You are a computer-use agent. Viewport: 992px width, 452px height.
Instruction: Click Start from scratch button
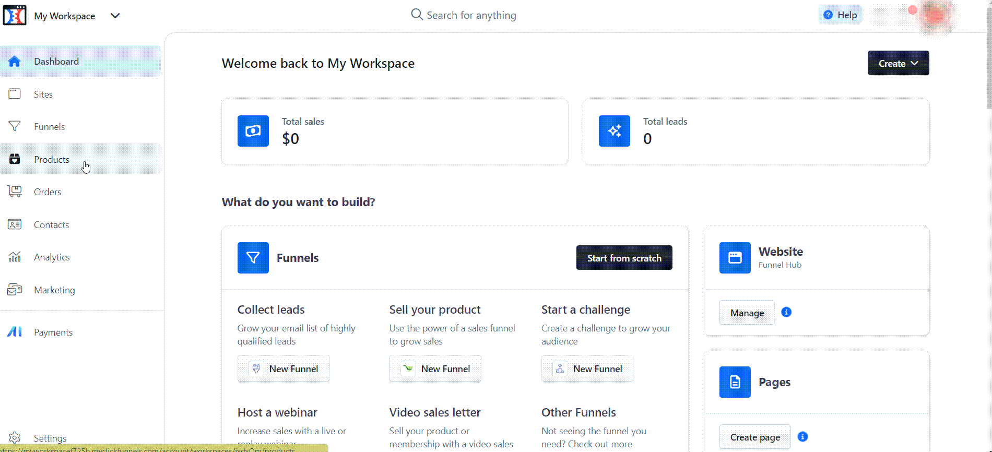pyautogui.click(x=624, y=258)
